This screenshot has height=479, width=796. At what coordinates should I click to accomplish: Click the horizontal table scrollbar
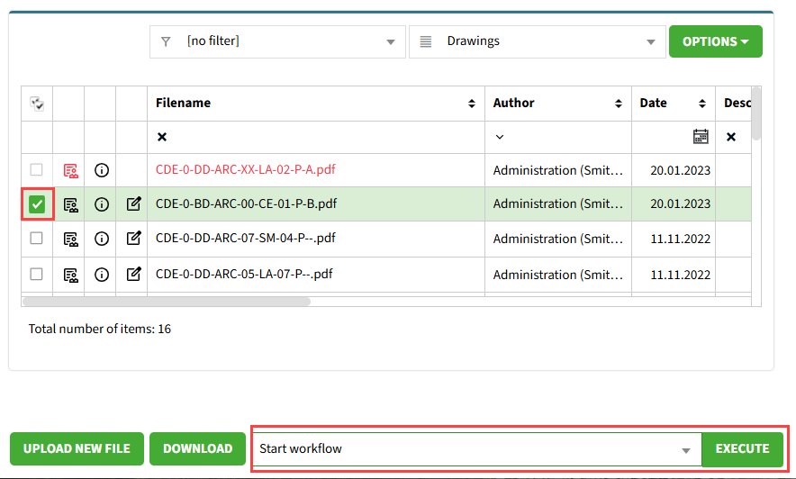click(167, 302)
